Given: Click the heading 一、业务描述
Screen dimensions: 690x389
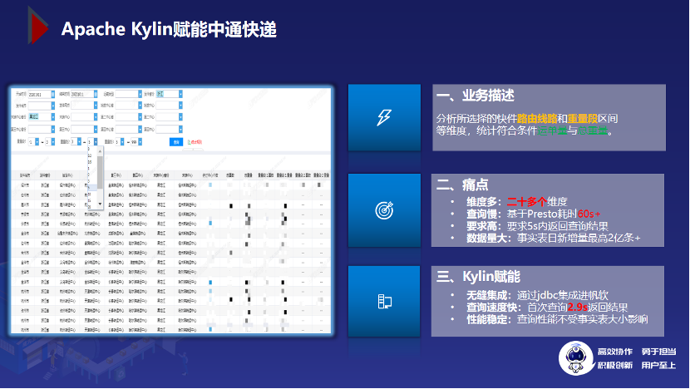Looking at the screenshot, I should pos(476,96).
